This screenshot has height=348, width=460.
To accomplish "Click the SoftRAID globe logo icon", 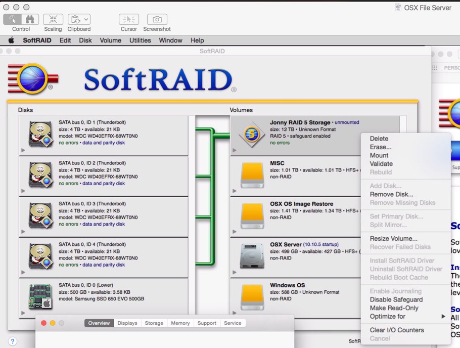I will 32,78.
